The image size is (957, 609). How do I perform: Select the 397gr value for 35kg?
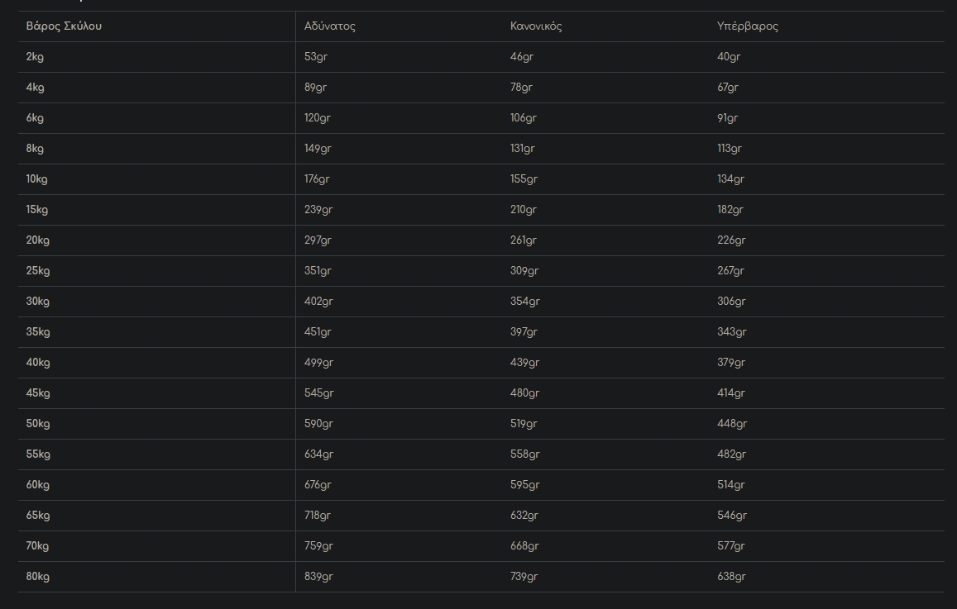pyautogui.click(x=524, y=332)
